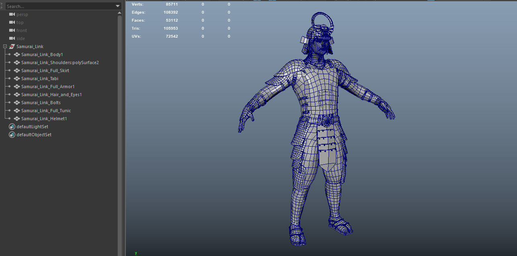Click the Faces count 53112
This screenshot has width=517, height=256.
[x=172, y=20]
